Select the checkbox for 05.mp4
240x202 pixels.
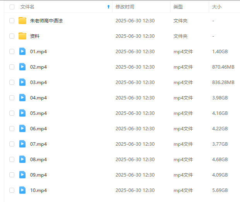click(12, 113)
